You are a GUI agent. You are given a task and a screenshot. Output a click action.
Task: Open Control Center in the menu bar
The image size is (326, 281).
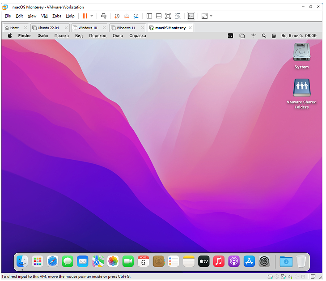274,36
